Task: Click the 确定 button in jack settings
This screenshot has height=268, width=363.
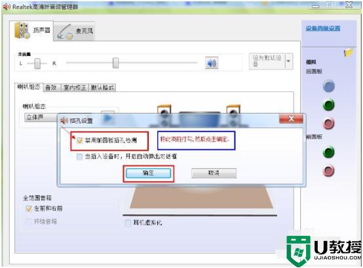Action: pos(148,173)
